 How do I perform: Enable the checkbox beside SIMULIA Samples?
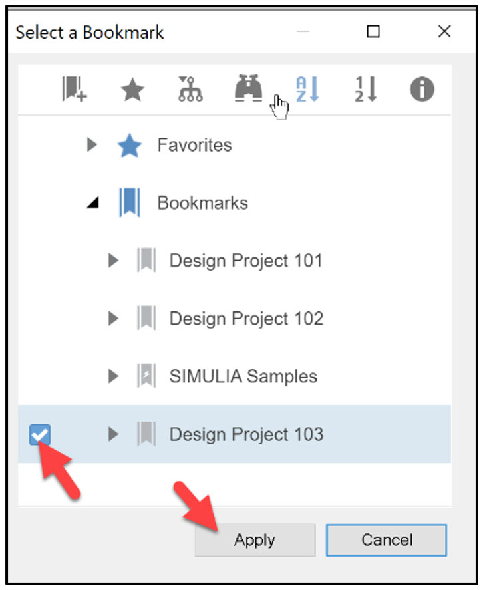[41, 376]
